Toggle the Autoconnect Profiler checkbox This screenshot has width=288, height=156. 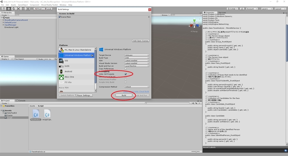pos(126,80)
